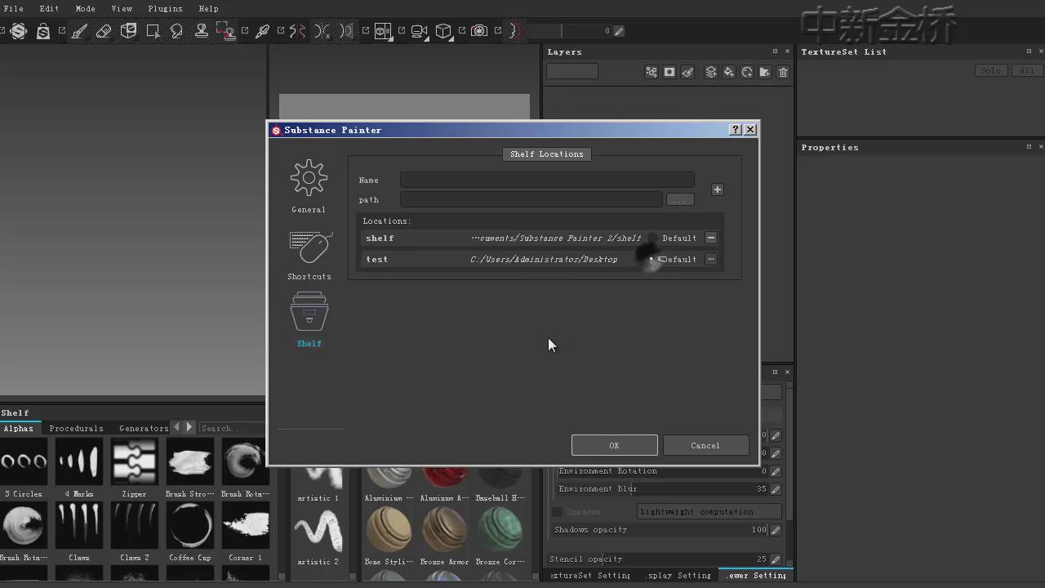Adjust the Stencil opacity slider
Viewport: 1045px width, 588px height.
[x=658, y=559]
